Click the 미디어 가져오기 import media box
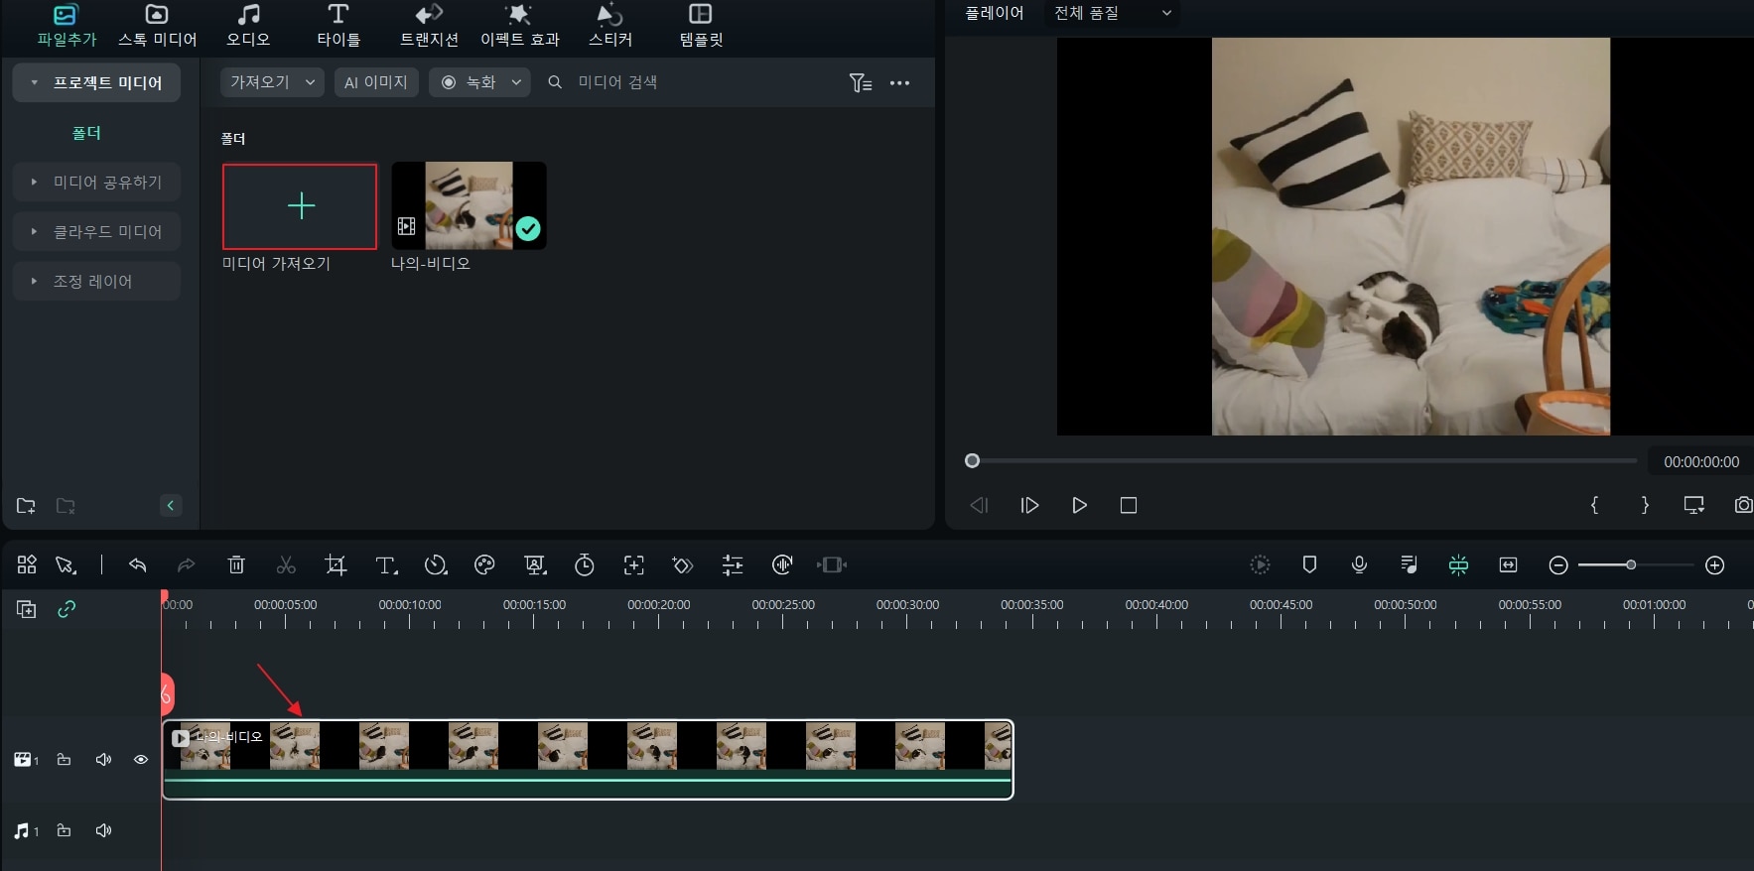Image resolution: width=1754 pixels, height=871 pixels. [x=300, y=206]
